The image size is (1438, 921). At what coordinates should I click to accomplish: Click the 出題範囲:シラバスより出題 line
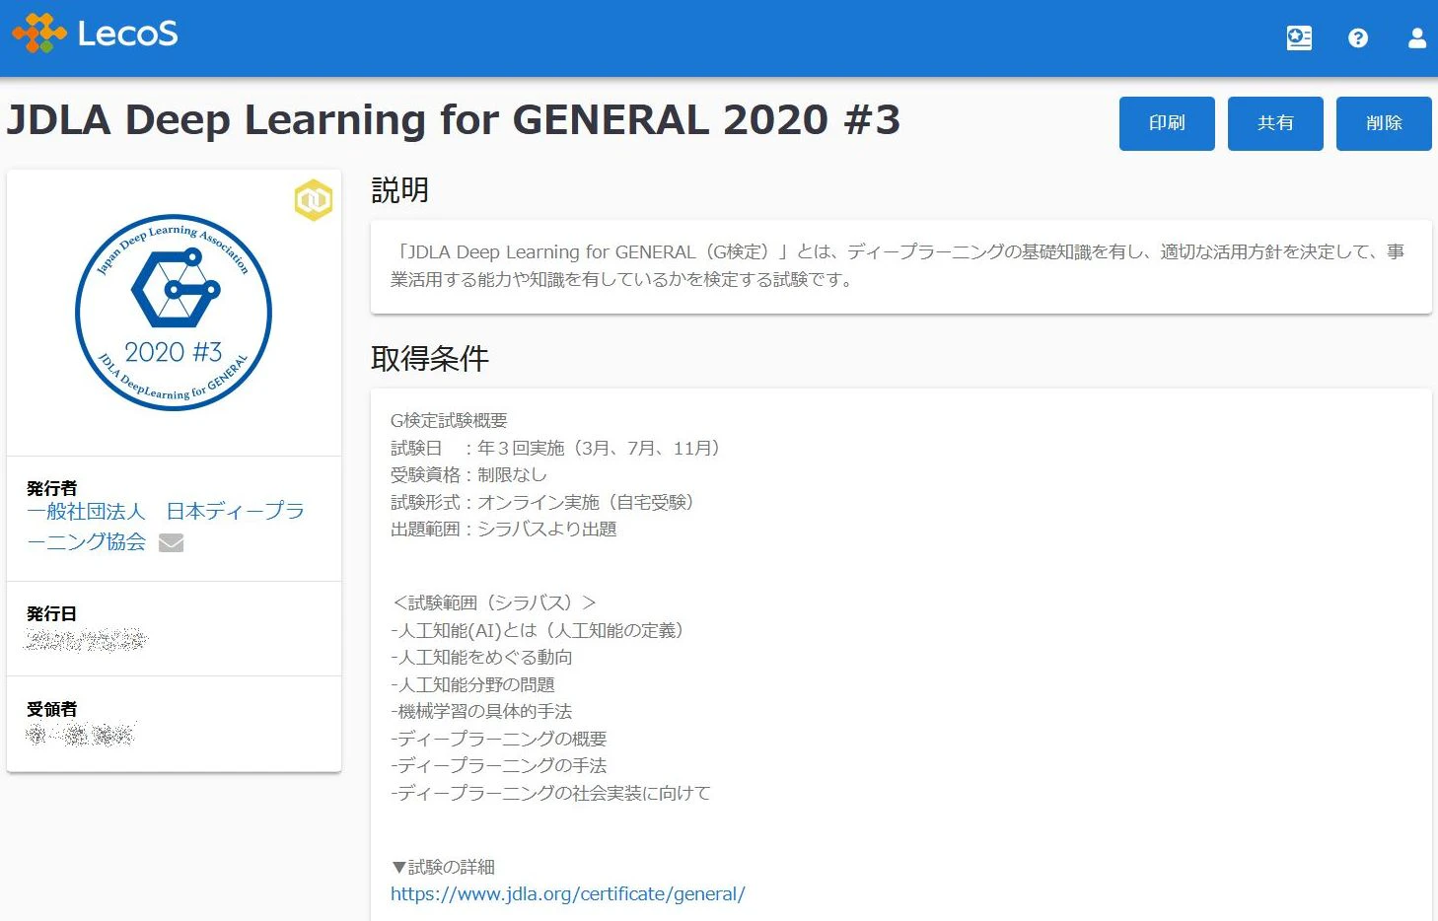pyautogui.click(x=504, y=530)
